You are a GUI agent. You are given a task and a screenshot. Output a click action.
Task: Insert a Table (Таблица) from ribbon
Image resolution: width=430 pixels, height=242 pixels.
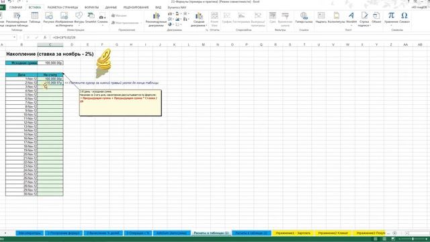[34, 17]
